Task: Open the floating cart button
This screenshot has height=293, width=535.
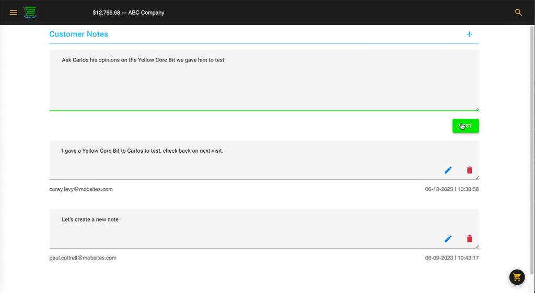Action: [517, 277]
